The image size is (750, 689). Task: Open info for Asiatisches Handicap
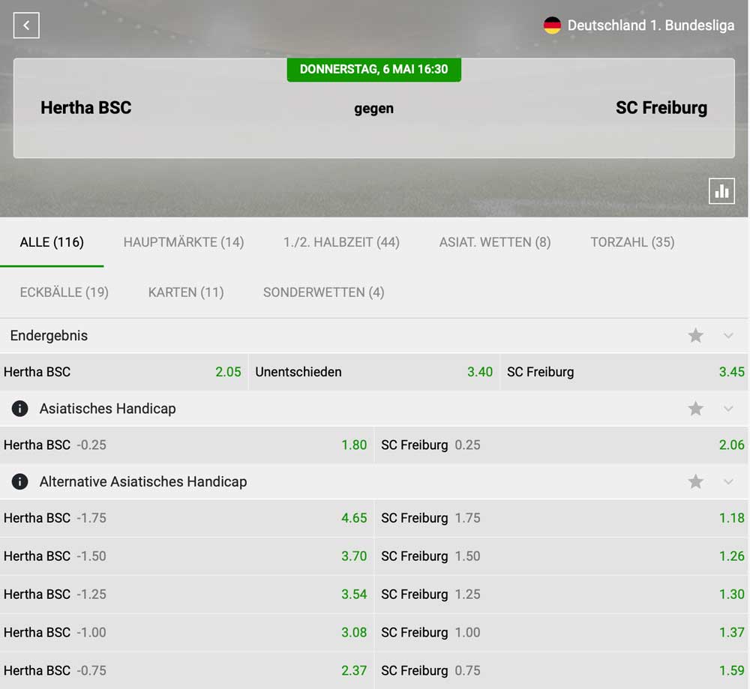[x=19, y=409]
